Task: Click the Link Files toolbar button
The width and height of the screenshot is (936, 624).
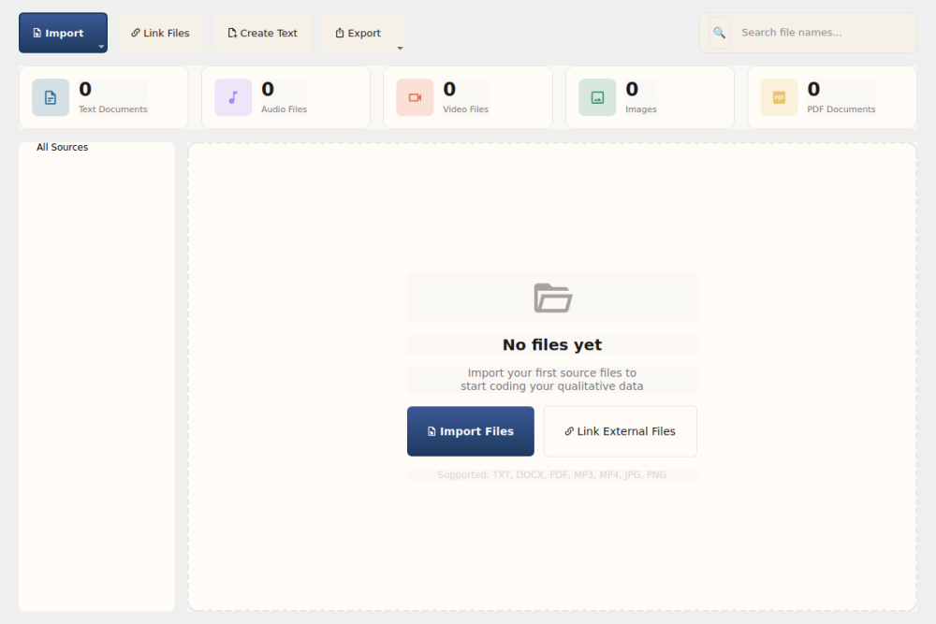Action: pos(160,32)
